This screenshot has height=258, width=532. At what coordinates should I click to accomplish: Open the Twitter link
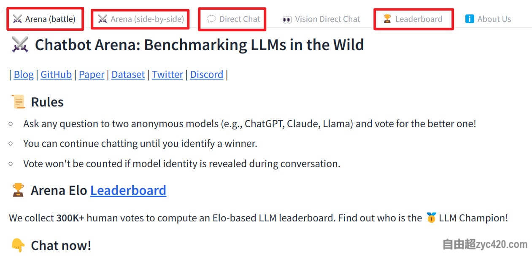(167, 74)
